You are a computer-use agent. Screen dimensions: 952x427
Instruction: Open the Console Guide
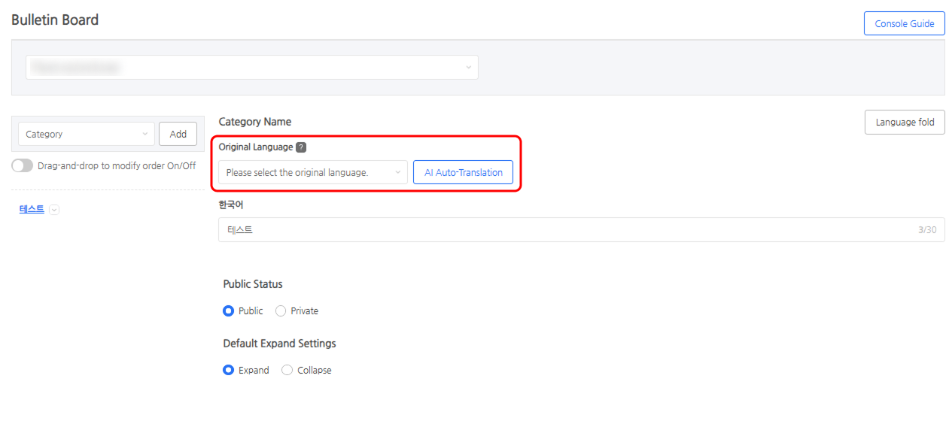(904, 23)
